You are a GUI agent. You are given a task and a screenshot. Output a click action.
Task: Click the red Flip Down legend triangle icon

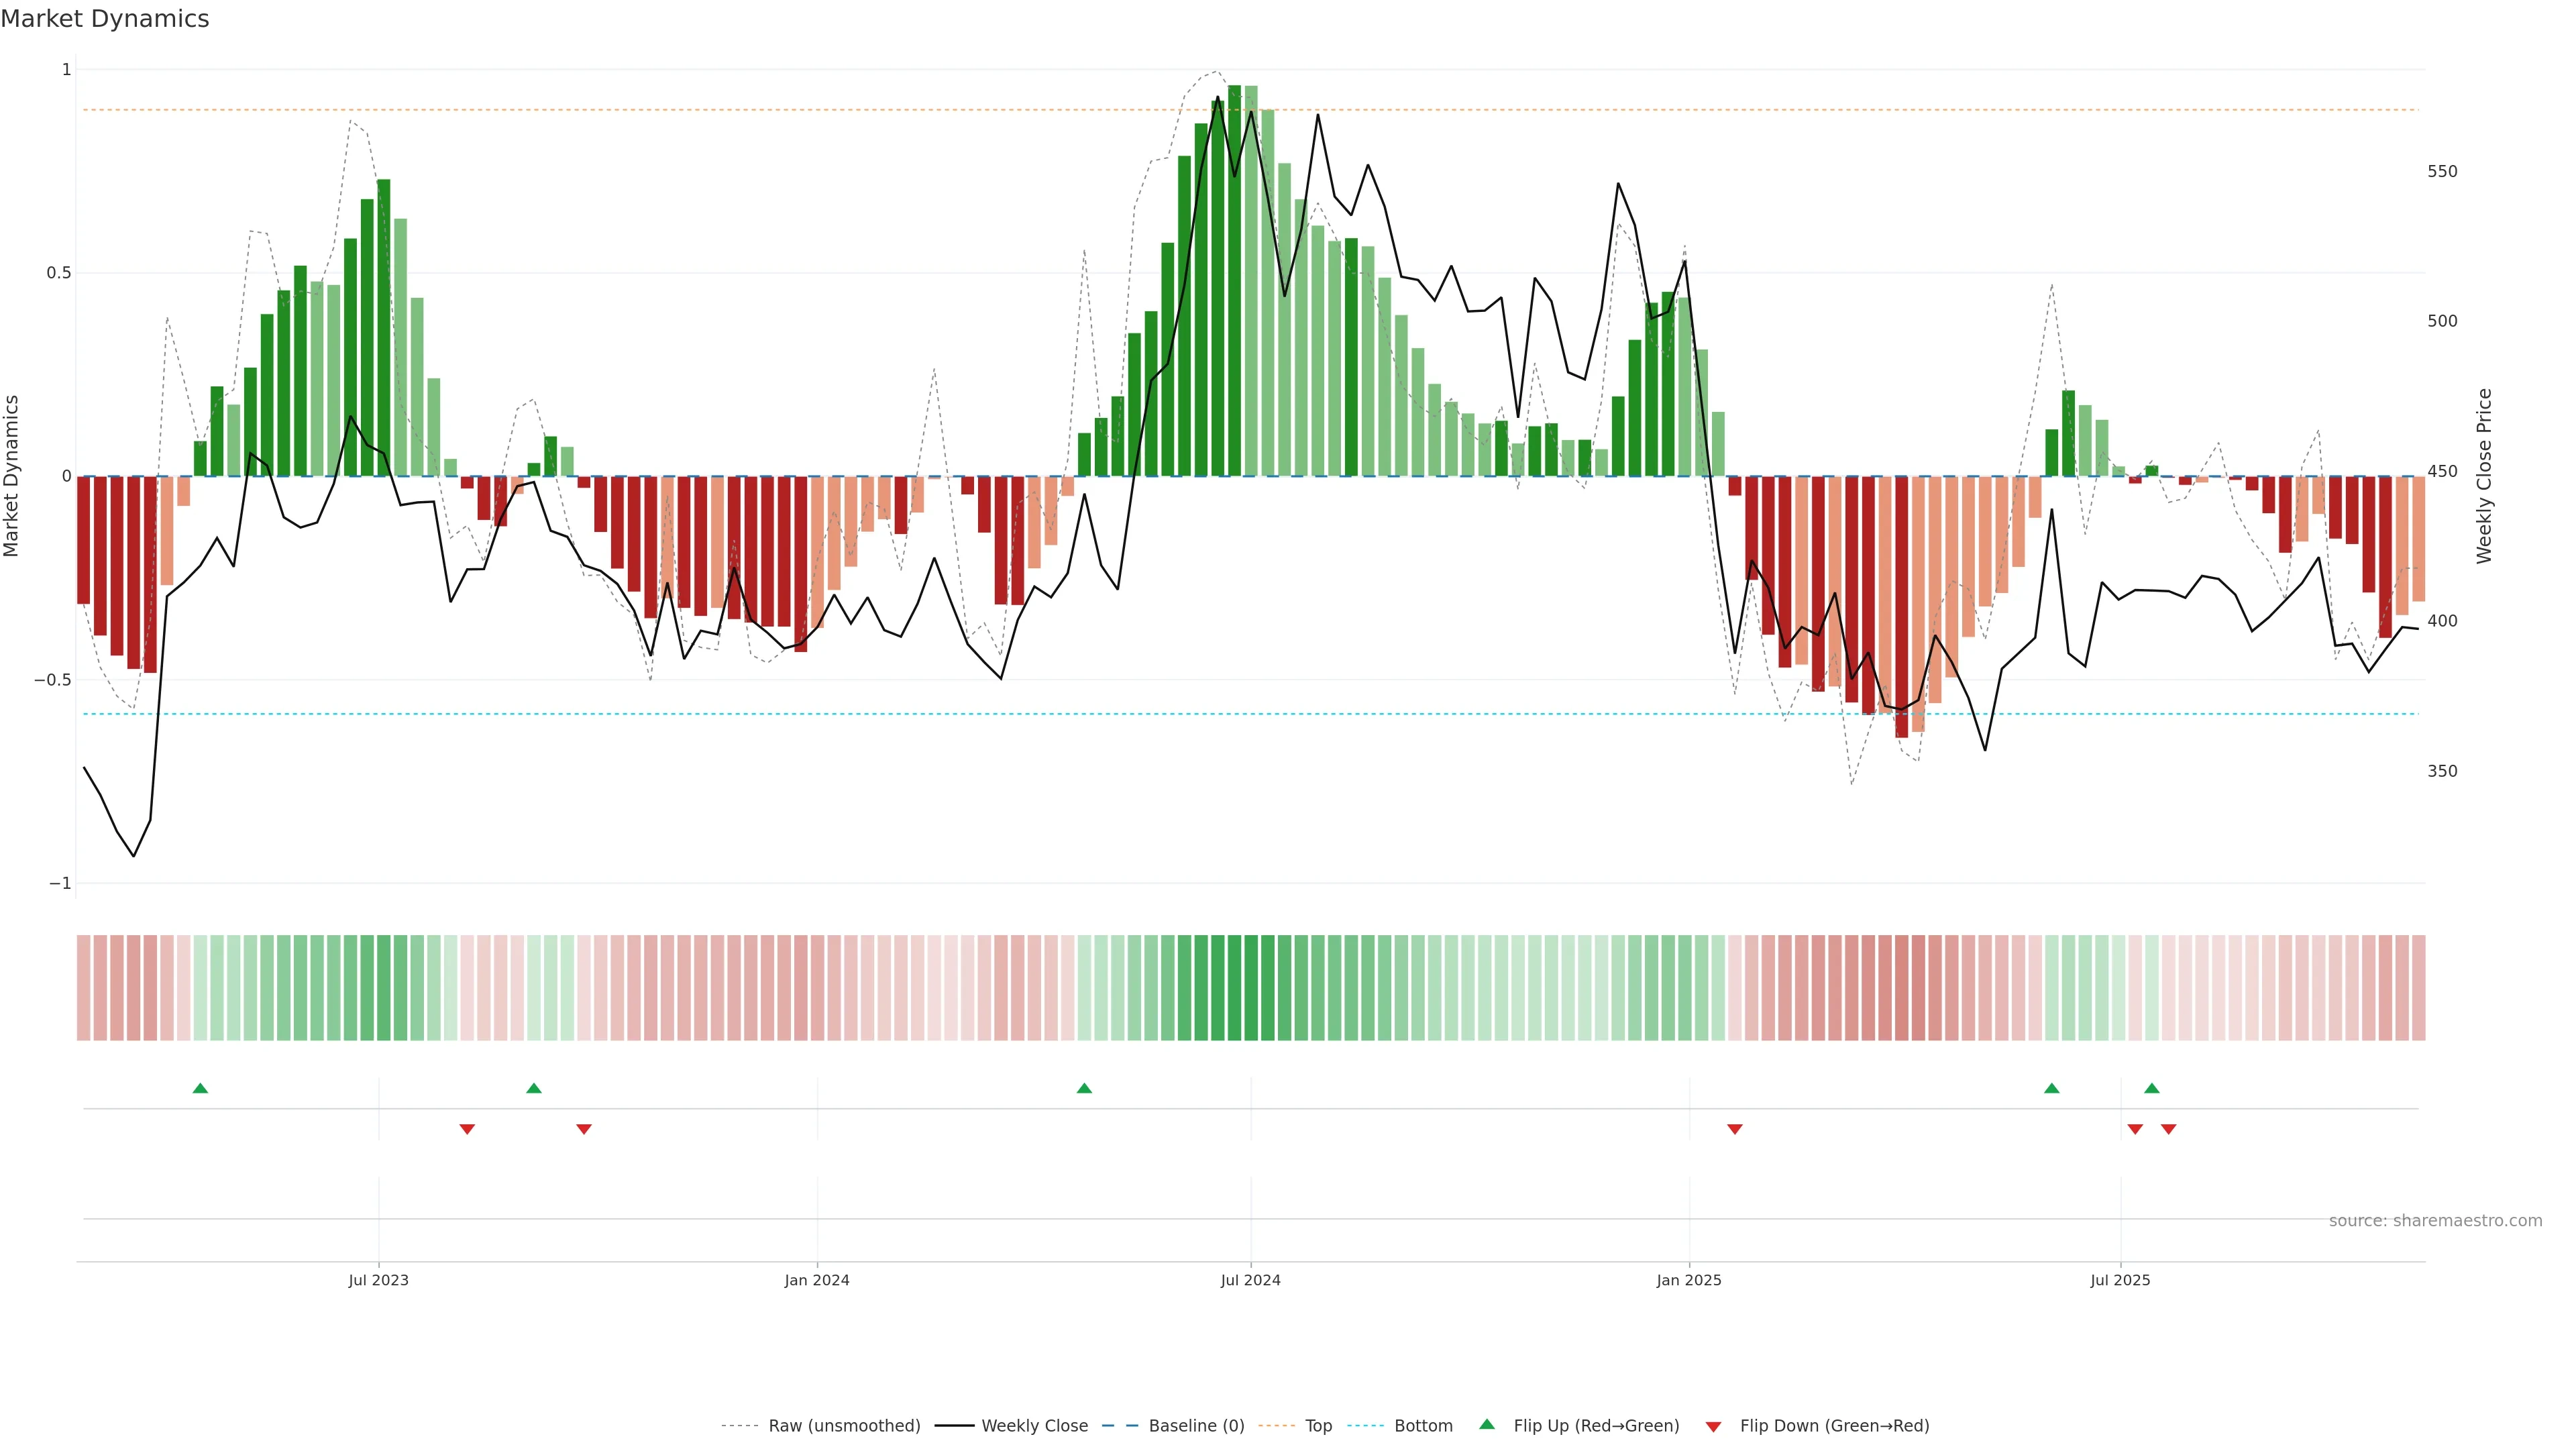1713,1426
